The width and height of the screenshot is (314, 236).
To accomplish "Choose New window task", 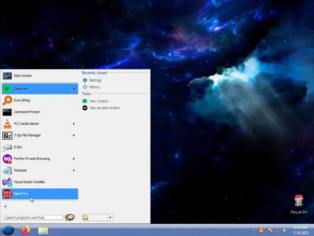I will point(99,101).
